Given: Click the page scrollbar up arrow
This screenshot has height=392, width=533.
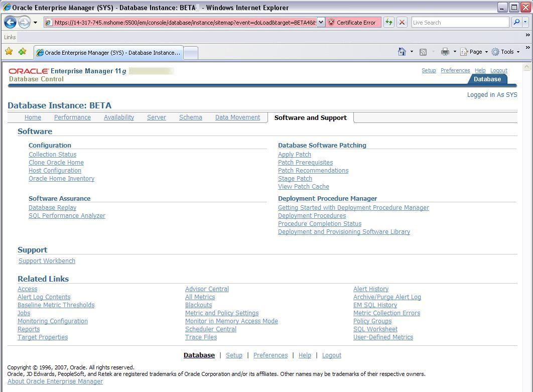Looking at the screenshot, I should tap(527, 67).
